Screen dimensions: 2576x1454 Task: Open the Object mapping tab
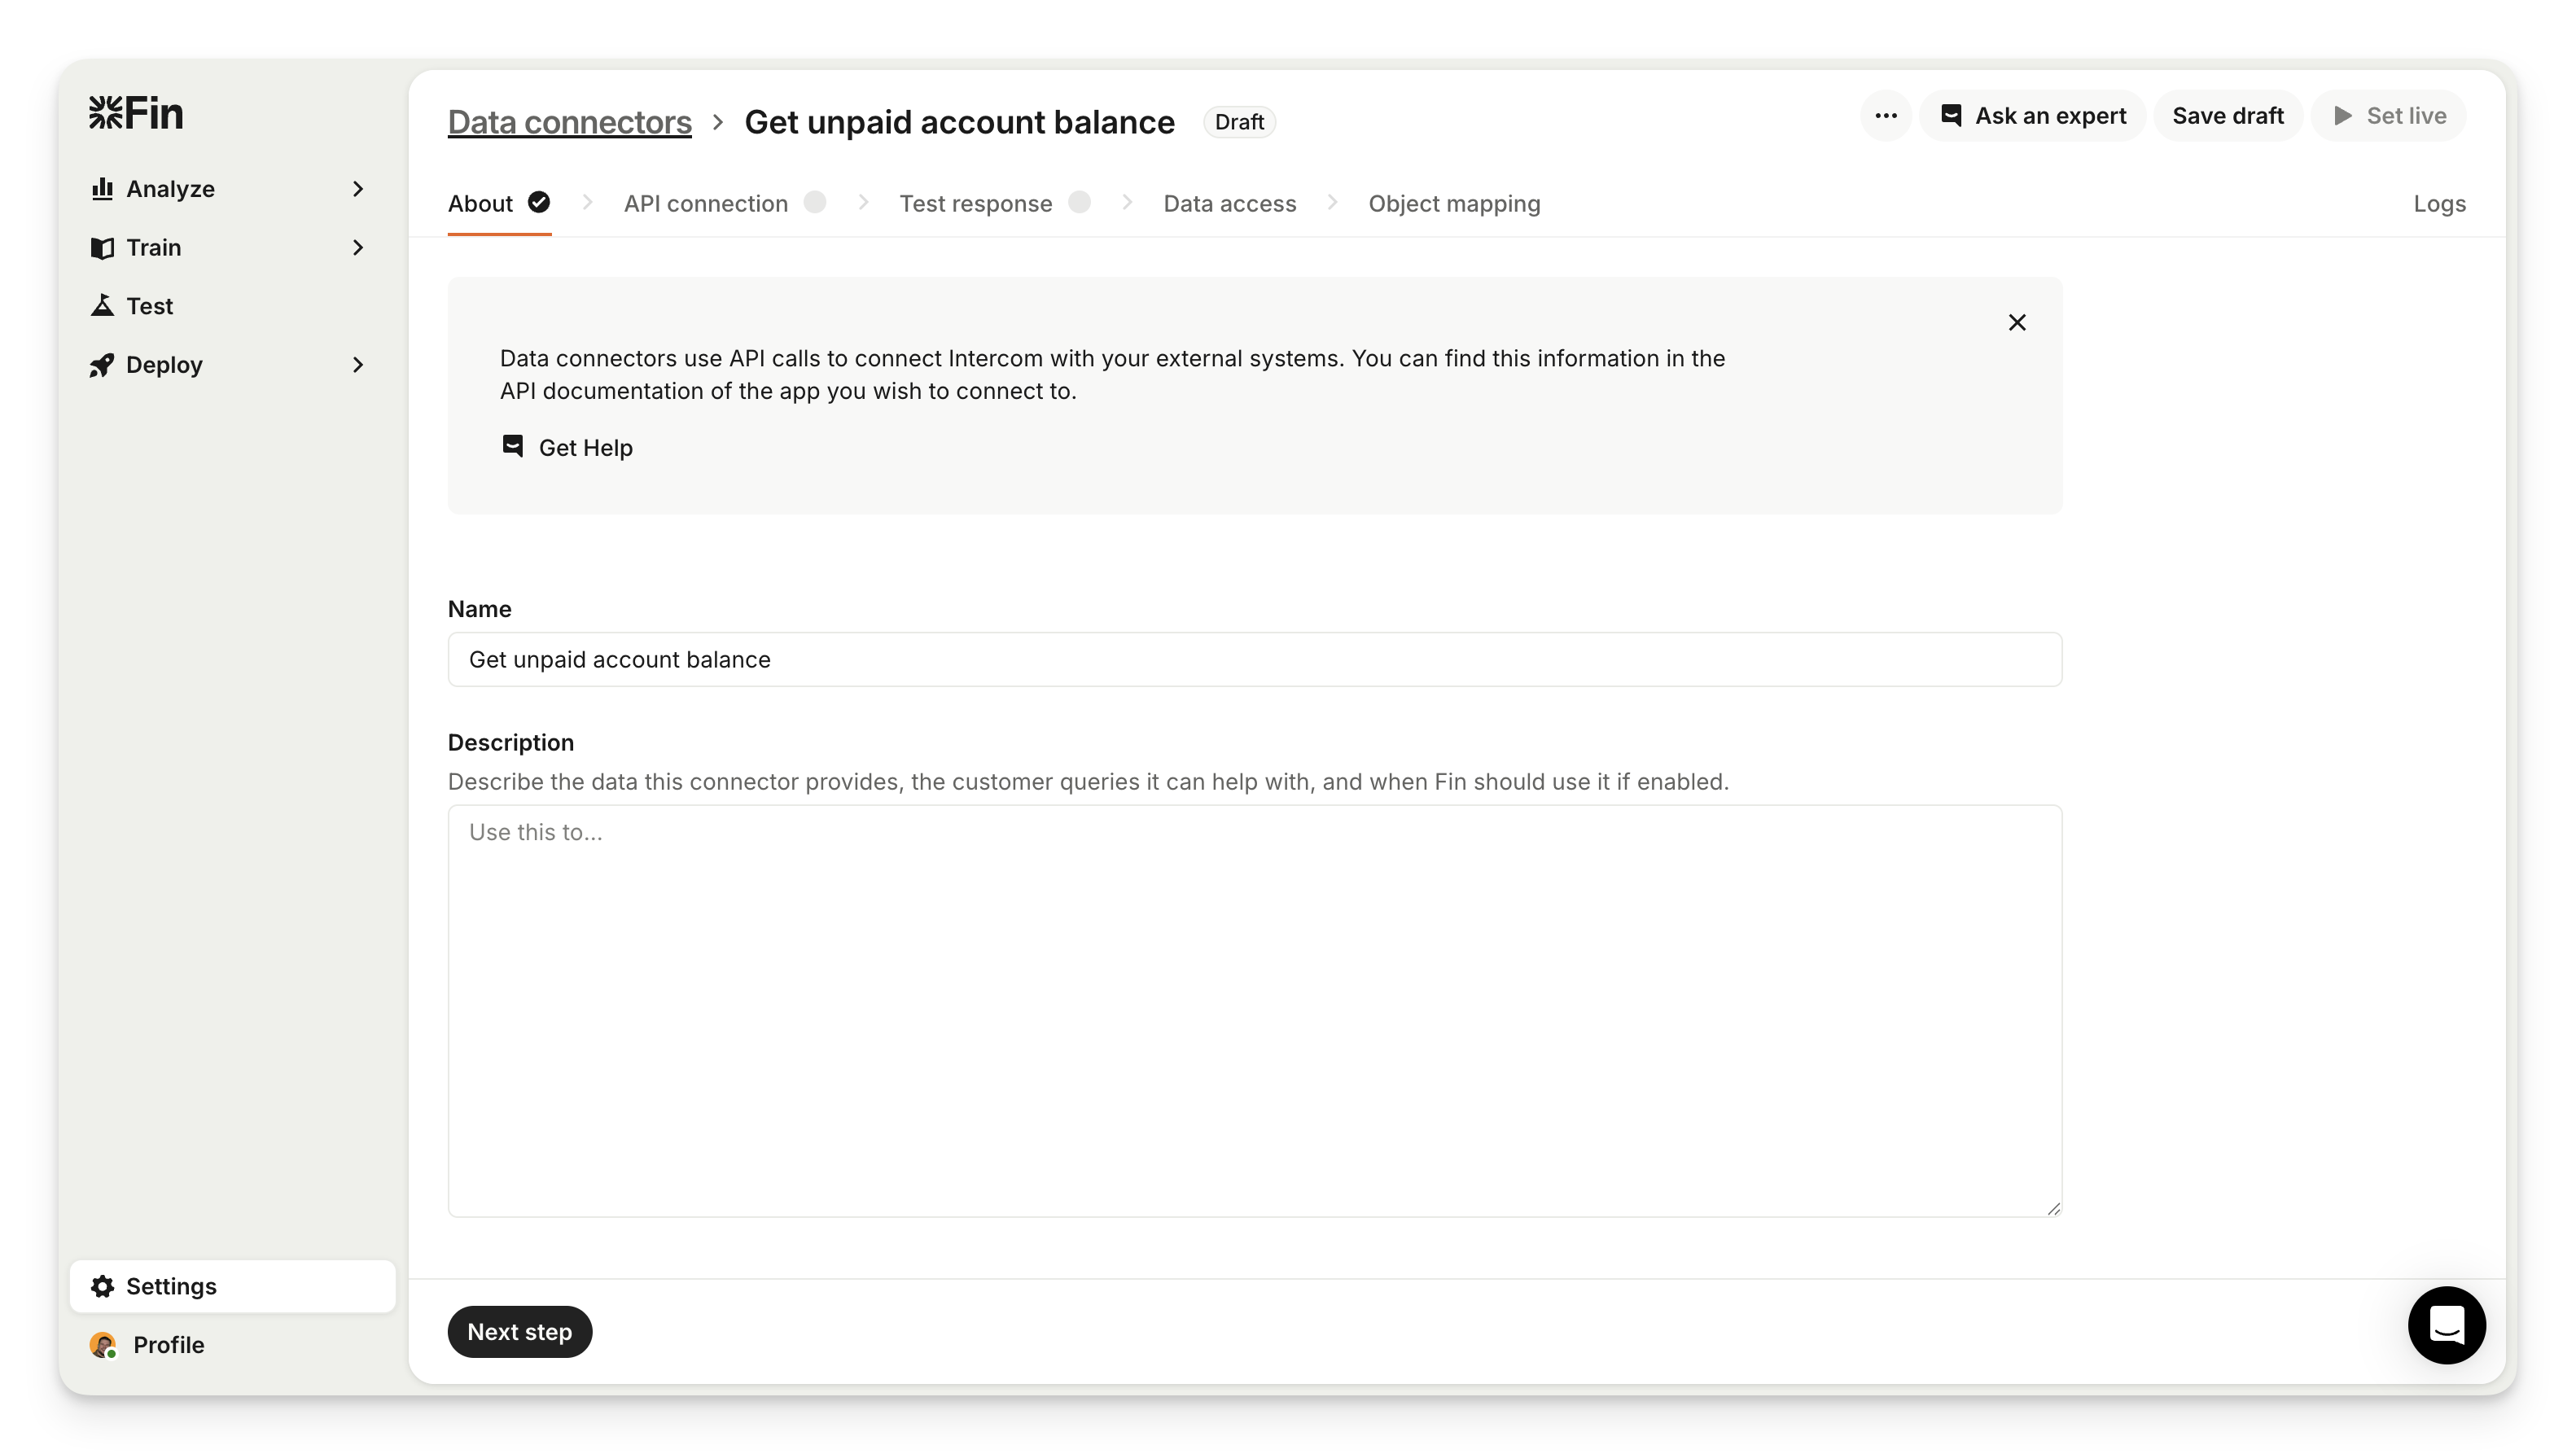pyautogui.click(x=1454, y=204)
